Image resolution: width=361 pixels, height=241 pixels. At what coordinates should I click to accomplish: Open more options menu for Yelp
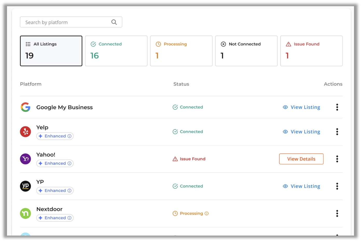[337, 132]
